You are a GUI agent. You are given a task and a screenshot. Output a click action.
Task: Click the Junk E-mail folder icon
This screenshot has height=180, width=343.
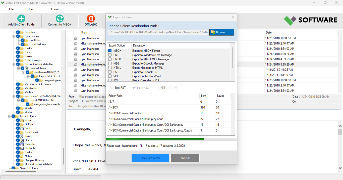[x=22, y=132]
